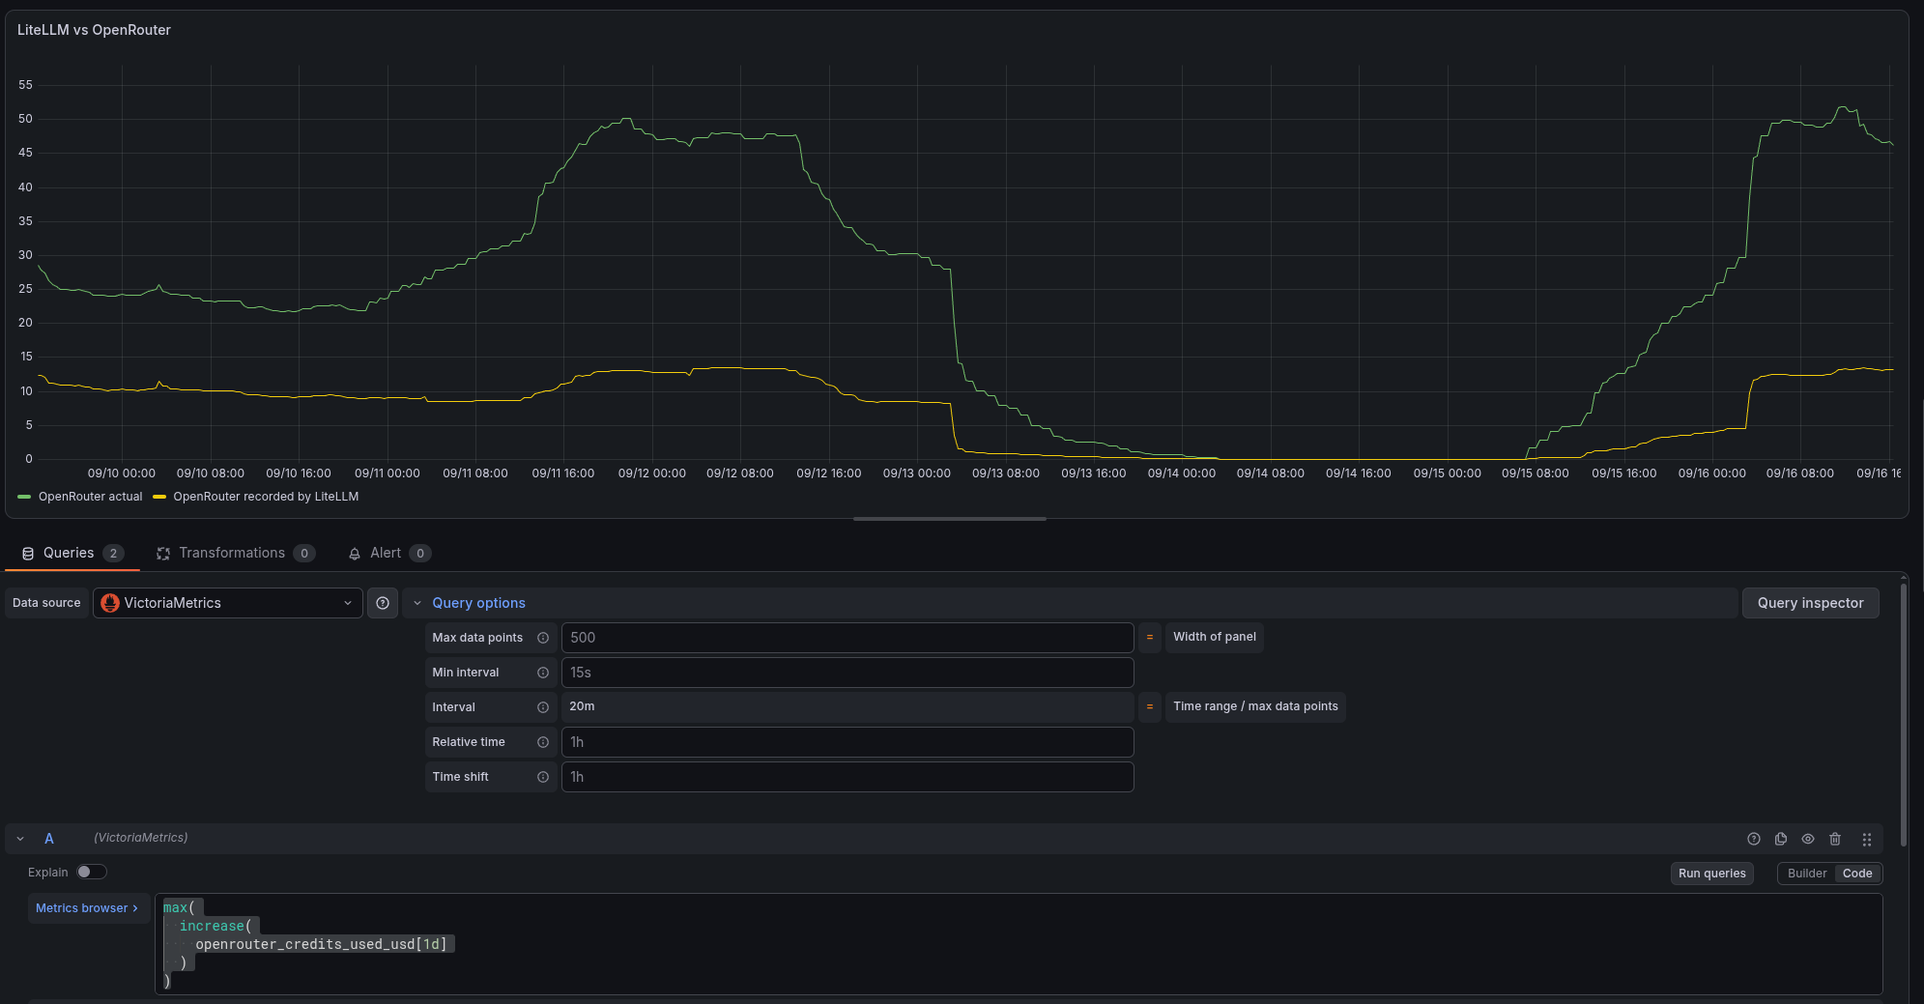
Task: Open data source help icon
Action: click(x=383, y=603)
